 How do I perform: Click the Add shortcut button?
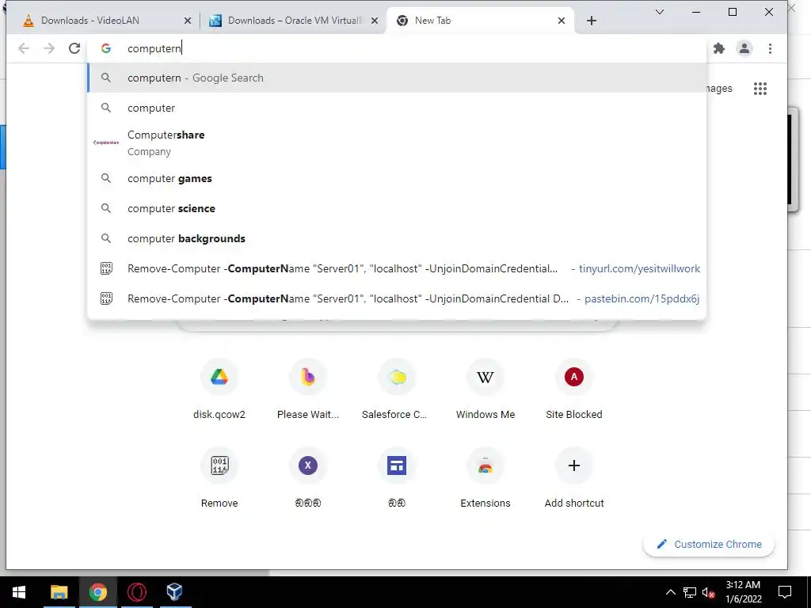pos(573,477)
